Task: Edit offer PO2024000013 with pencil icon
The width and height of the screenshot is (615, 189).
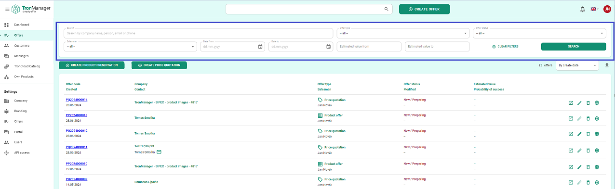Action: pyautogui.click(x=579, y=118)
